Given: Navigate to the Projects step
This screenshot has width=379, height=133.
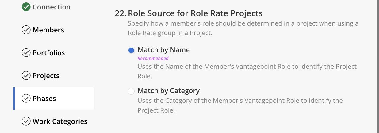Looking at the screenshot, I should [46, 76].
